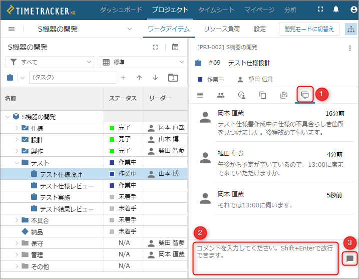Select the テスト結果レビュー task row
Viewport: 359px width, 279px height.
94,208
